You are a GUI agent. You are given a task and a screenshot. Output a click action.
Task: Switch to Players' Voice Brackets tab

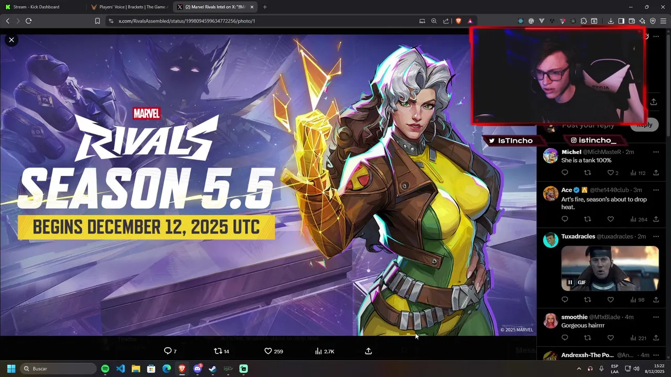(128, 7)
